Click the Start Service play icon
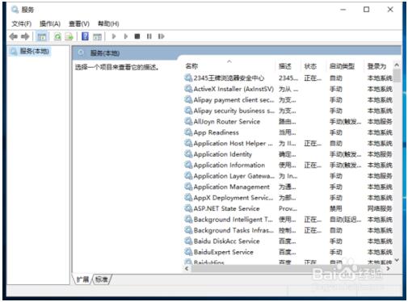This screenshot has height=302, width=408. coord(114,36)
